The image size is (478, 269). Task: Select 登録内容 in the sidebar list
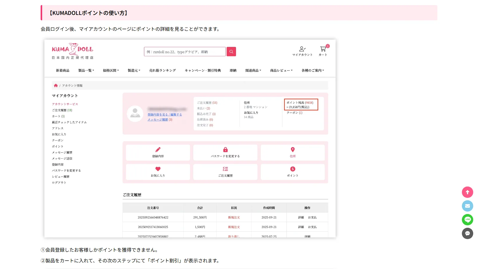pyautogui.click(x=58, y=165)
